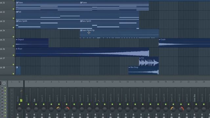Click the Master peak meter

tap(21, 95)
